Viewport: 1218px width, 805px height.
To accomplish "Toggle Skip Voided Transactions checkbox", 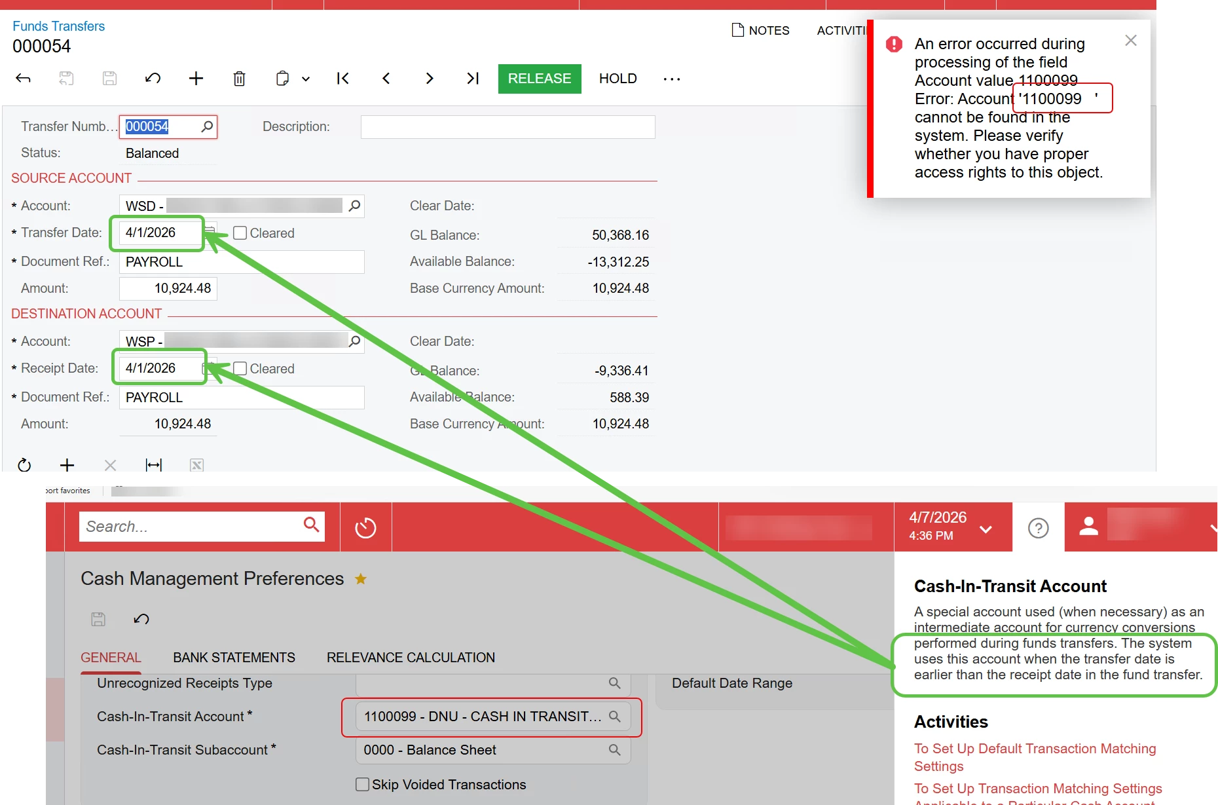I will (x=362, y=785).
